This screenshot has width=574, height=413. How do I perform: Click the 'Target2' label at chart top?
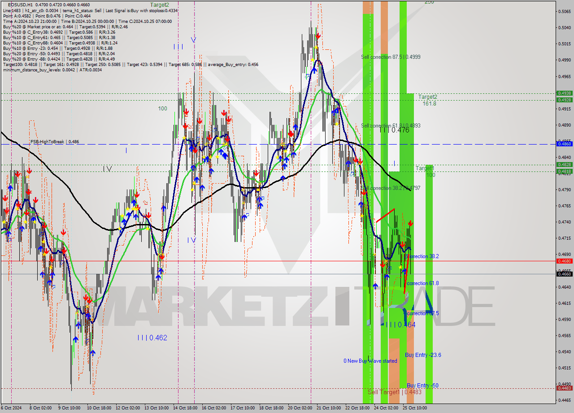click(x=160, y=5)
